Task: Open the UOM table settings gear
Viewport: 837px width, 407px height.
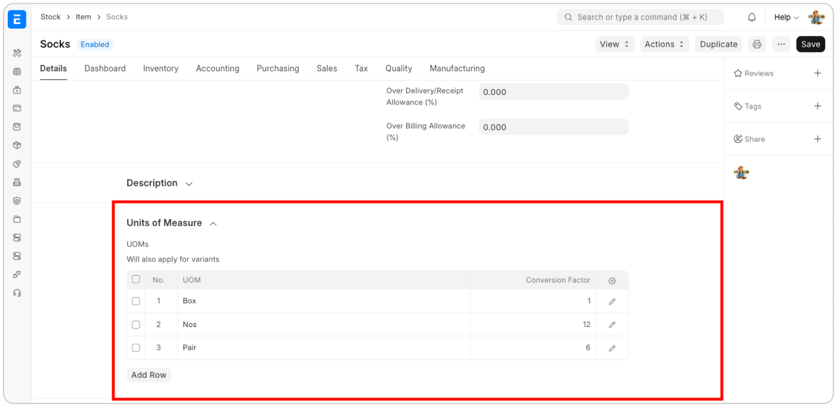Action: coord(612,280)
